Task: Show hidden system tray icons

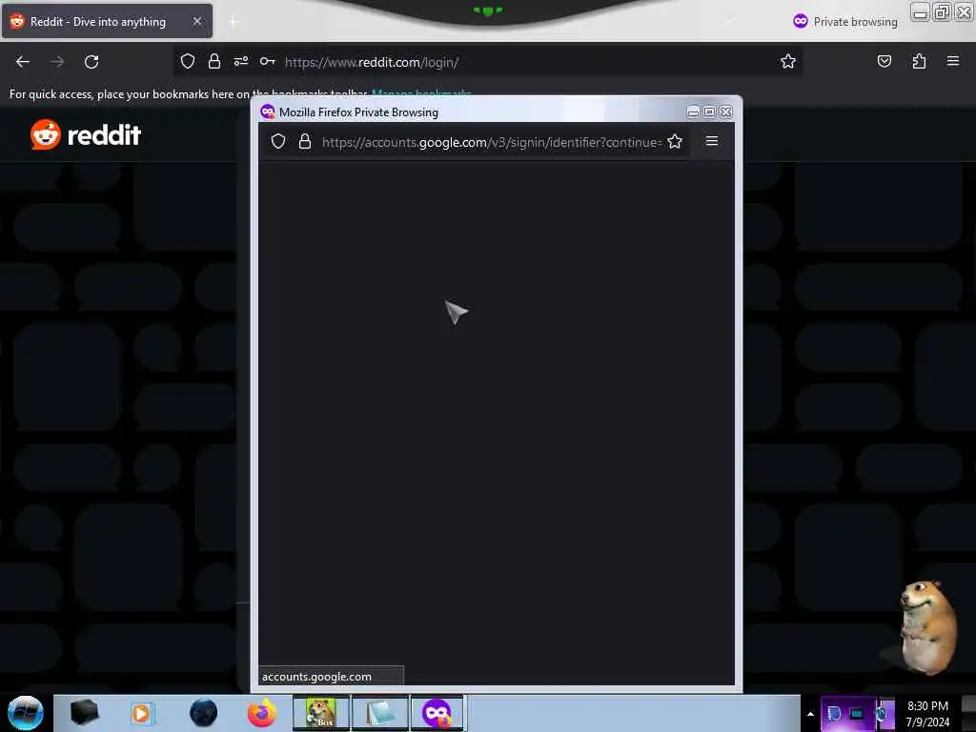Action: pyautogui.click(x=810, y=714)
